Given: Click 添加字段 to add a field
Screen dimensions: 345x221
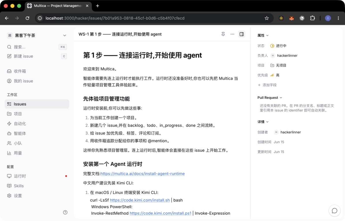Looking at the screenshot, I should click(267, 85).
